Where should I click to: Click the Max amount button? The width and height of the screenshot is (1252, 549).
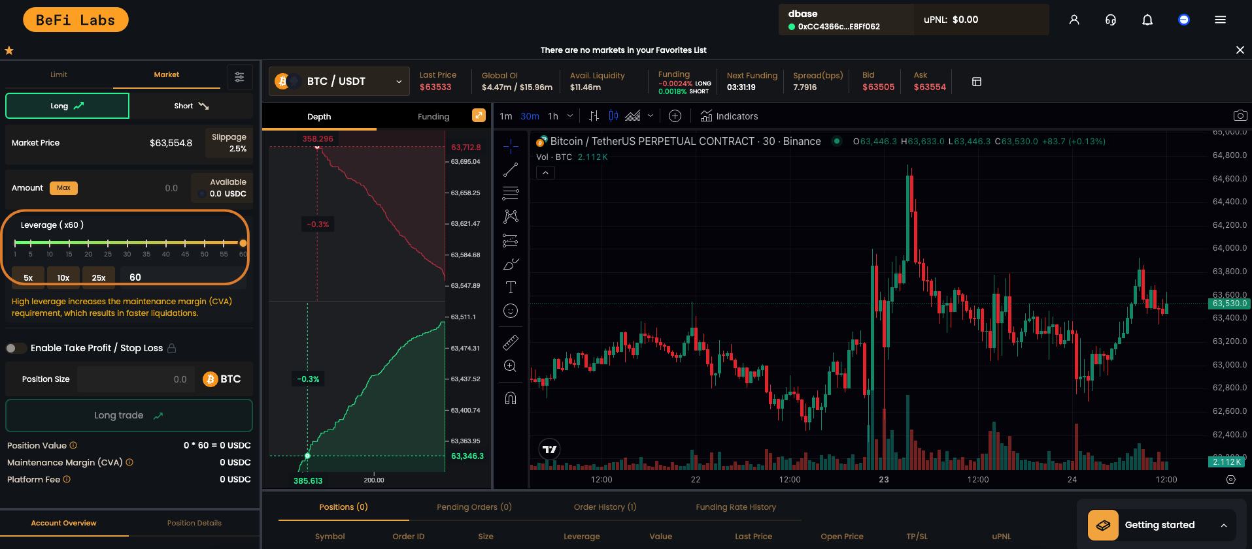pyautogui.click(x=63, y=188)
